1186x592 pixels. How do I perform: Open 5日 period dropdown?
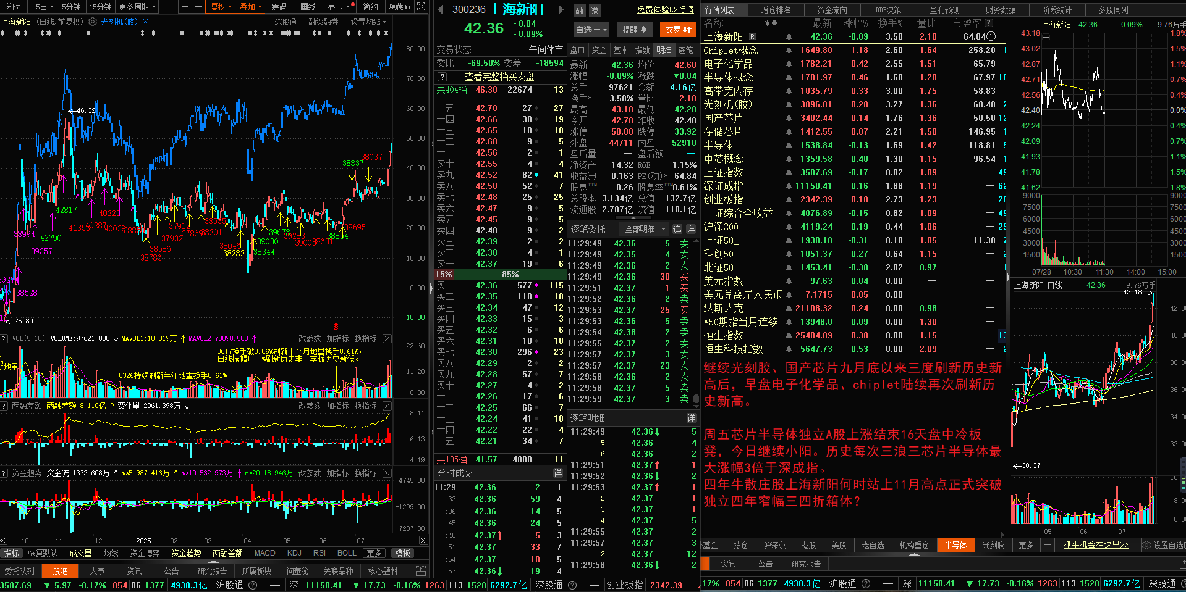[x=44, y=7]
